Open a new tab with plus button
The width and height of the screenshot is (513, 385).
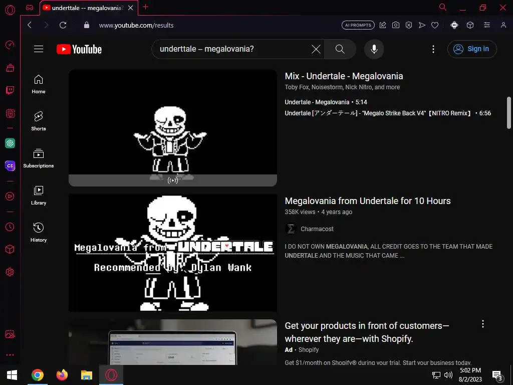(146, 7)
